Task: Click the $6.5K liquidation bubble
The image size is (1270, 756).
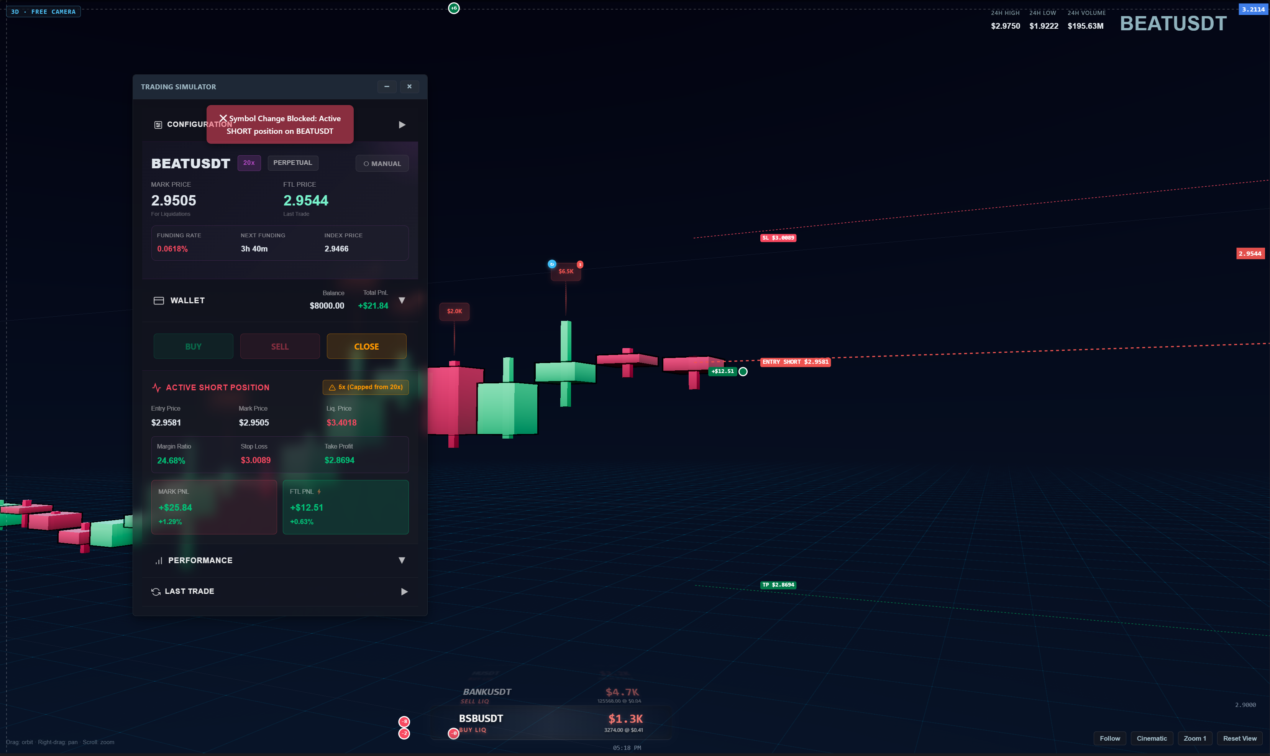Action: (x=566, y=271)
